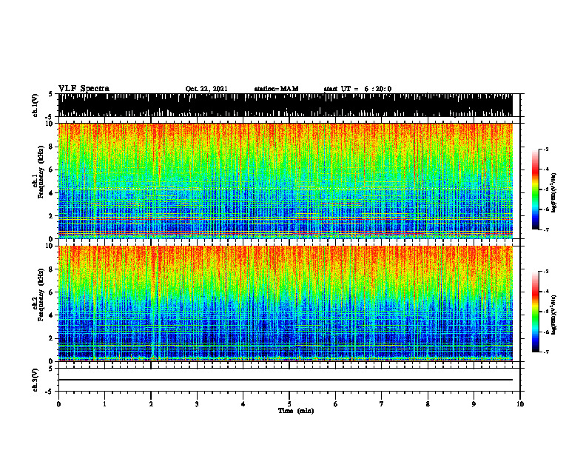Click the ch.1 color bar log(PSD) units label
This screenshot has width=586, height=453.
(554, 193)
